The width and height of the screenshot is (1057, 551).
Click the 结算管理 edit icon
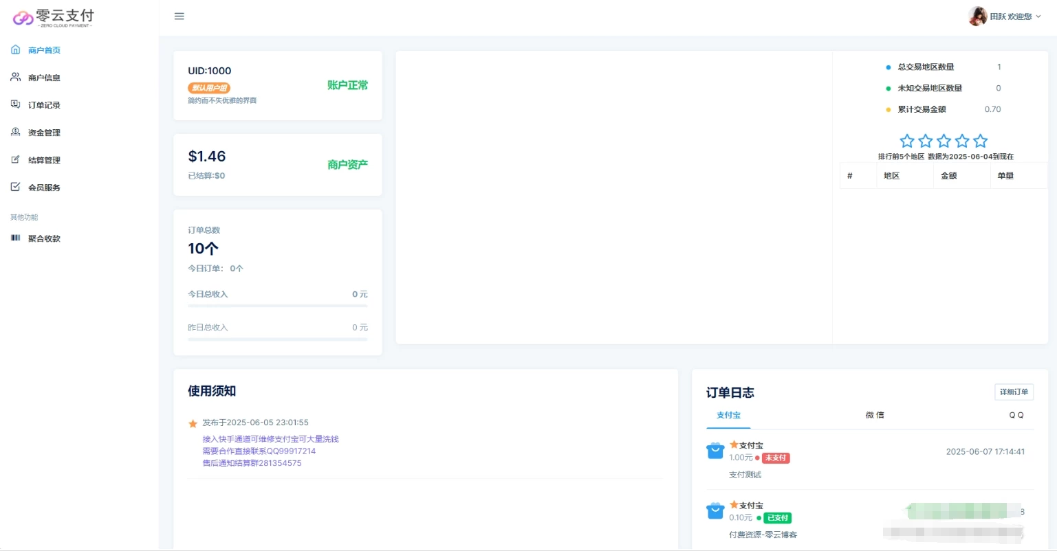[x=15, y=159]
